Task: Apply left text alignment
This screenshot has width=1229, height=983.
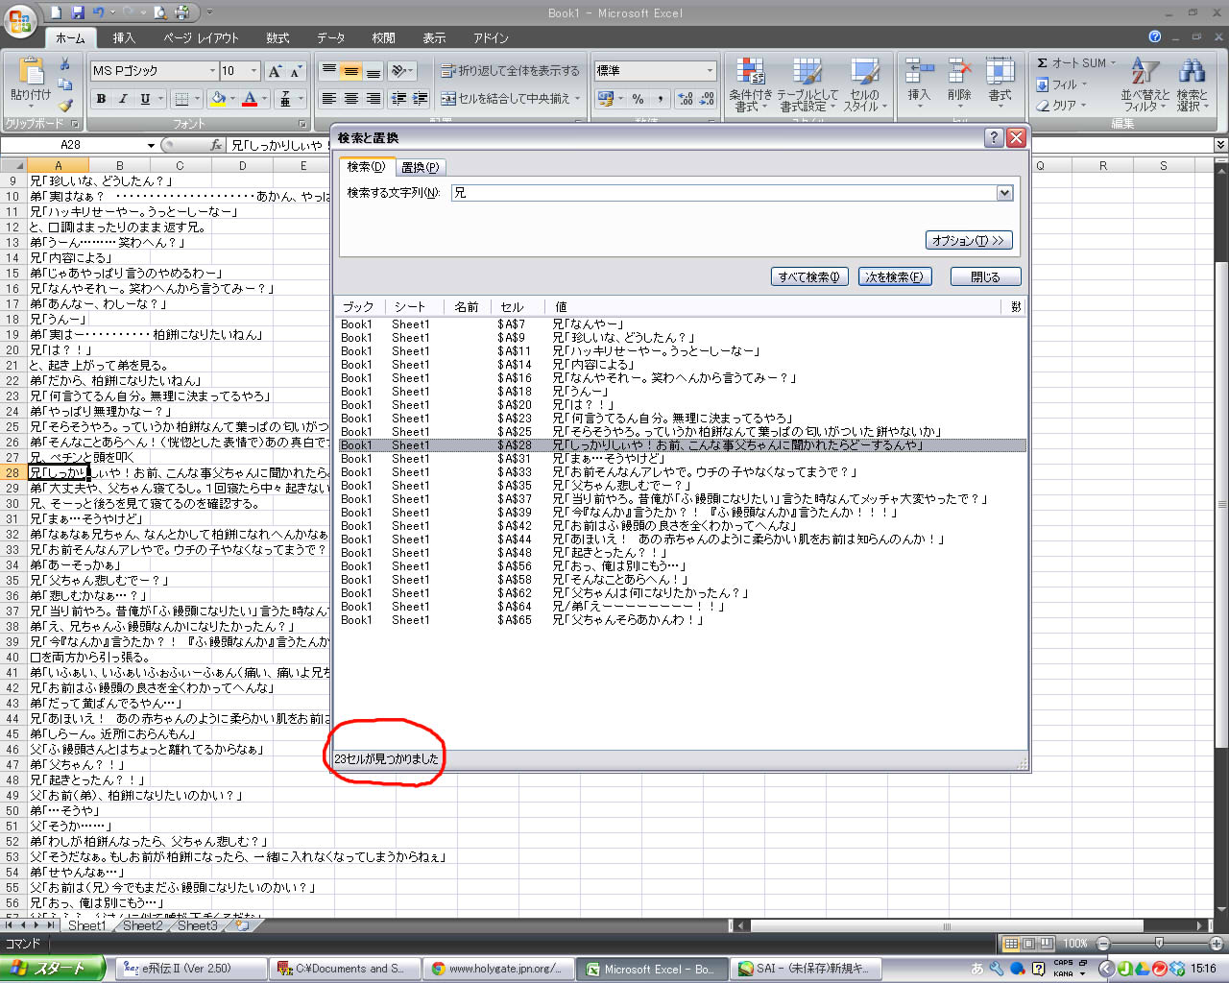Action: click(329, 99)
